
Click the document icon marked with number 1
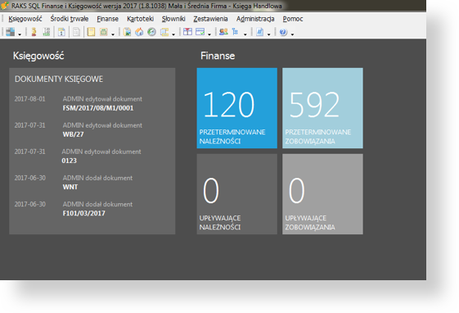[x=61, y=32]
